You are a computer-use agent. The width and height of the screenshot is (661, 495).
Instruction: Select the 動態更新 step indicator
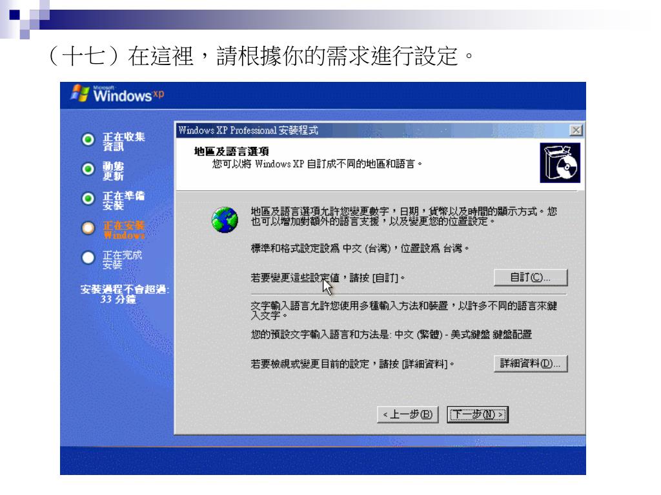(x=88, y=169)
